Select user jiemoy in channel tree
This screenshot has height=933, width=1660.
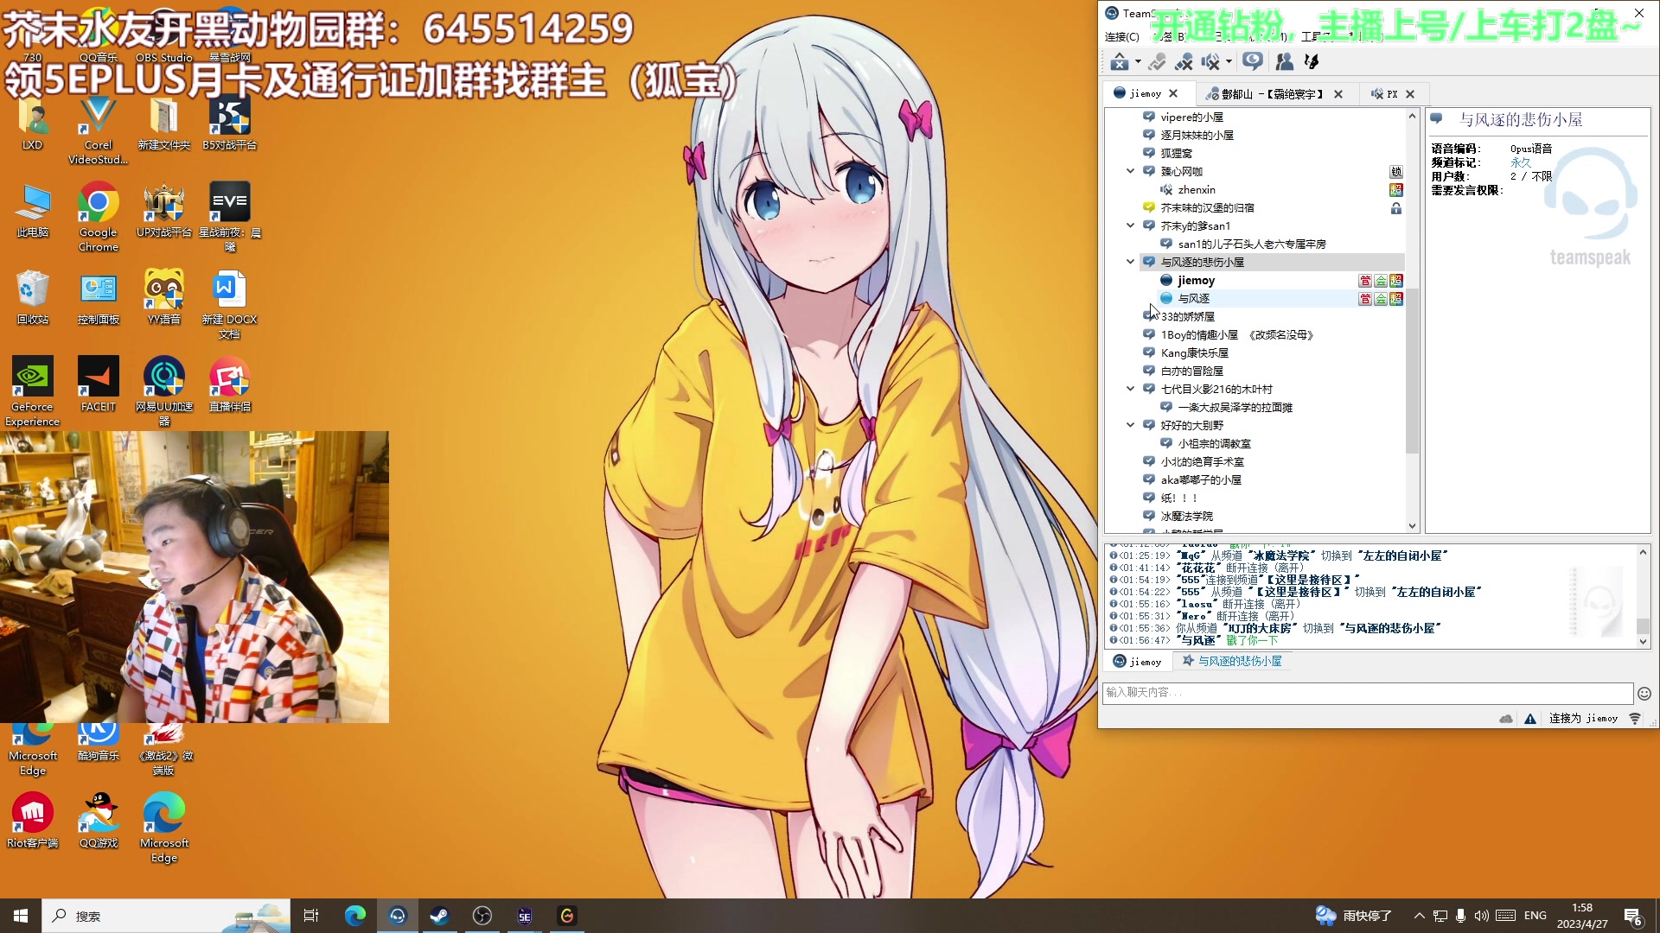1196,280
